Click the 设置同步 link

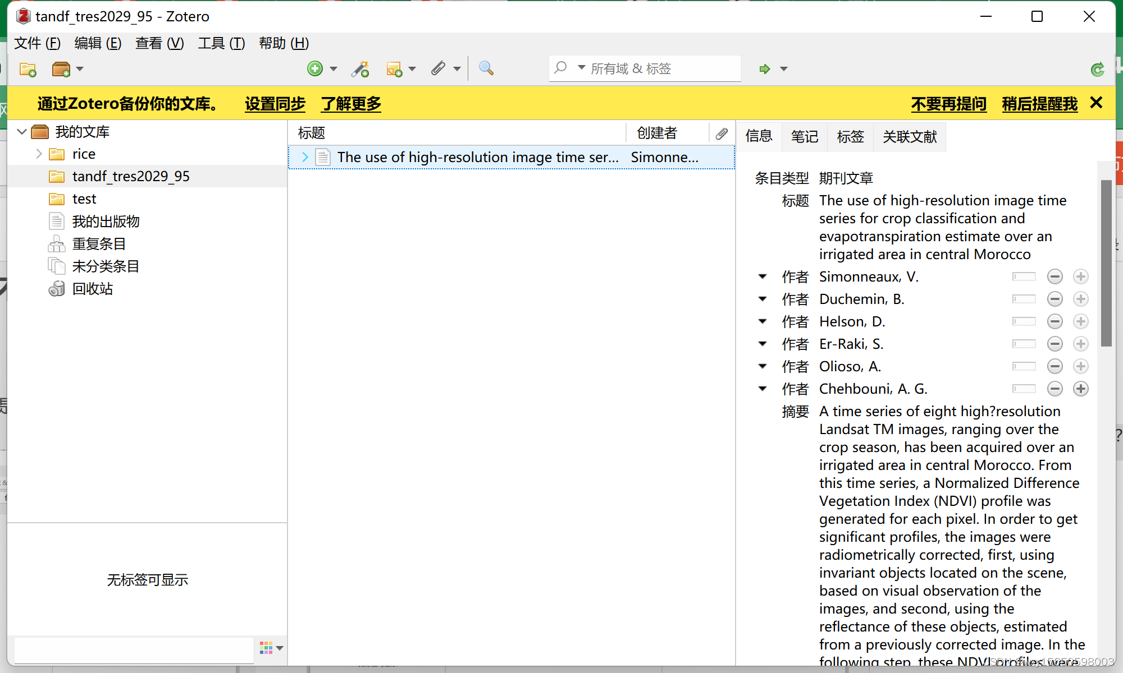[275, 104]
